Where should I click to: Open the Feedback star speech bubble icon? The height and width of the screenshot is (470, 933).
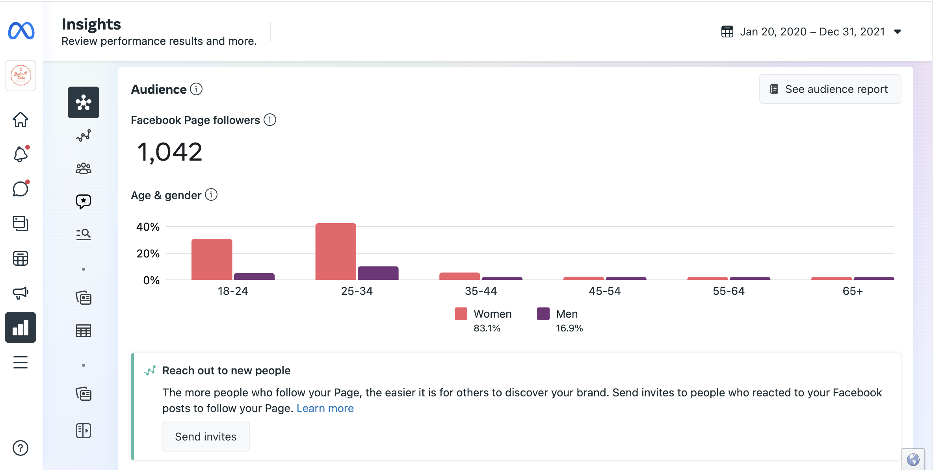click(84, 202)
